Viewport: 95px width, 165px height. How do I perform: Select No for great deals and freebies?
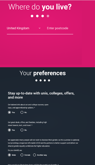pos(22,130)
